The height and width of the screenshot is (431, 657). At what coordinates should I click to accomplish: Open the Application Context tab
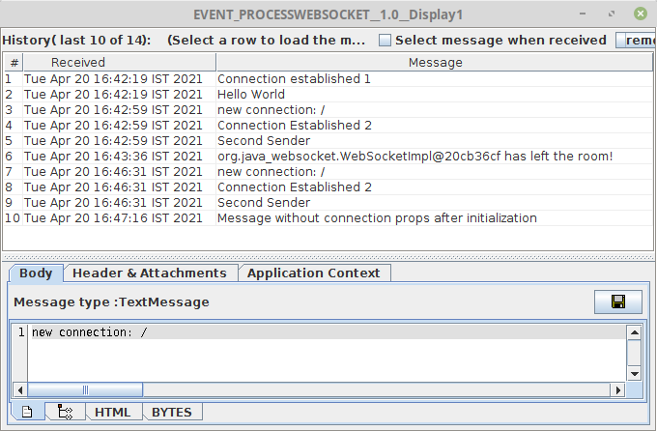pos(314,273)
